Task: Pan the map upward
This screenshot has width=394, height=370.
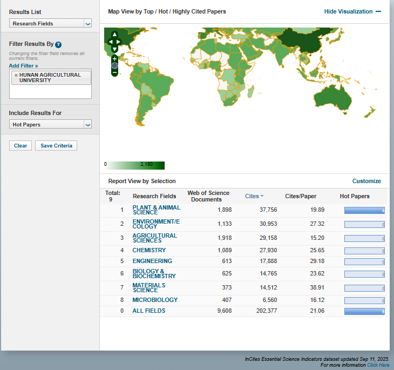Action: 114,35
